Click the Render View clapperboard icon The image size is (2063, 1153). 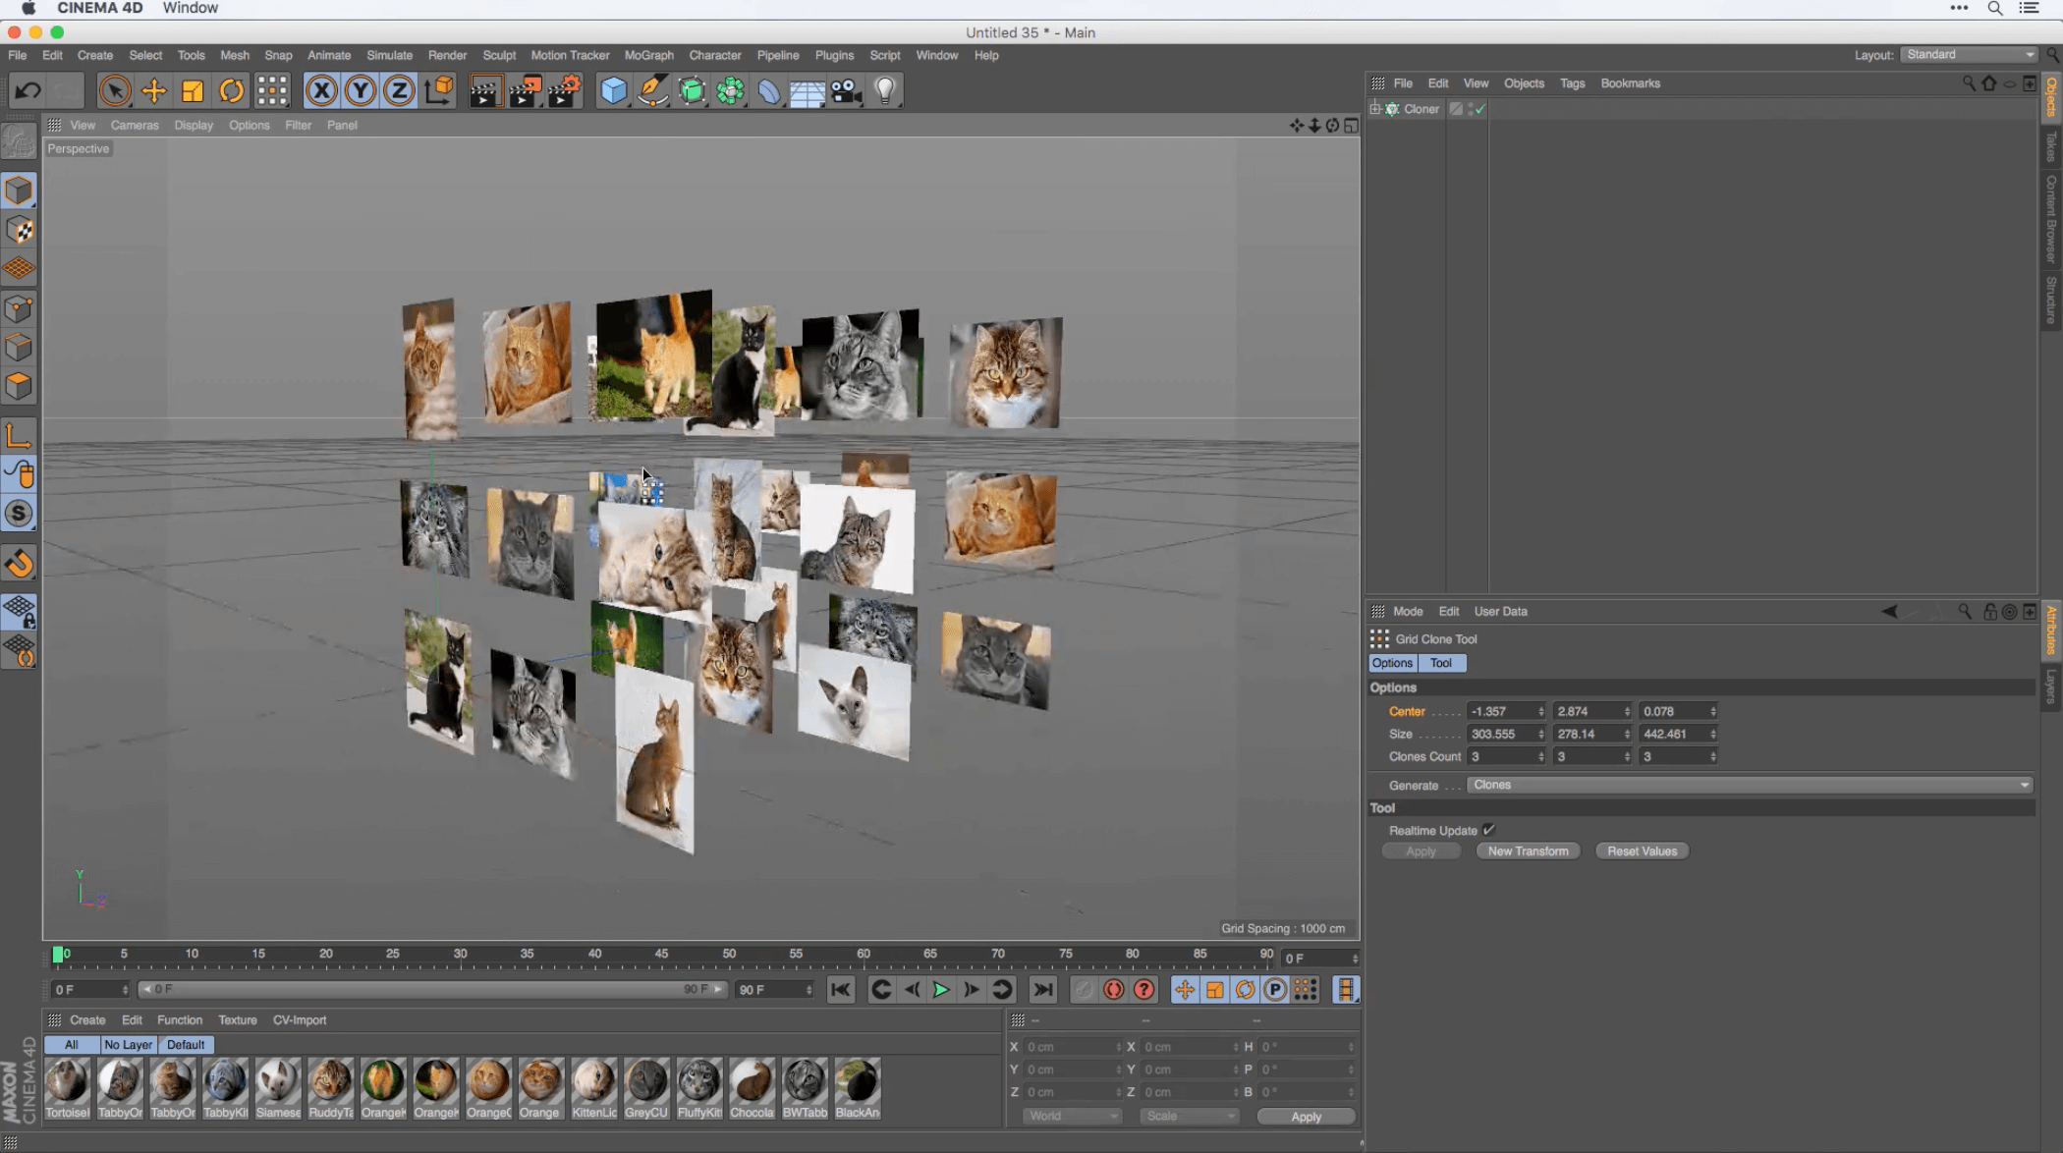tap(485, 91)
